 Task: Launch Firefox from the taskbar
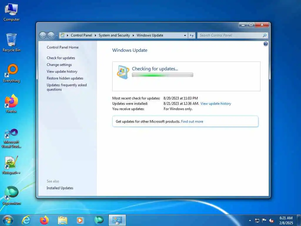44,220
